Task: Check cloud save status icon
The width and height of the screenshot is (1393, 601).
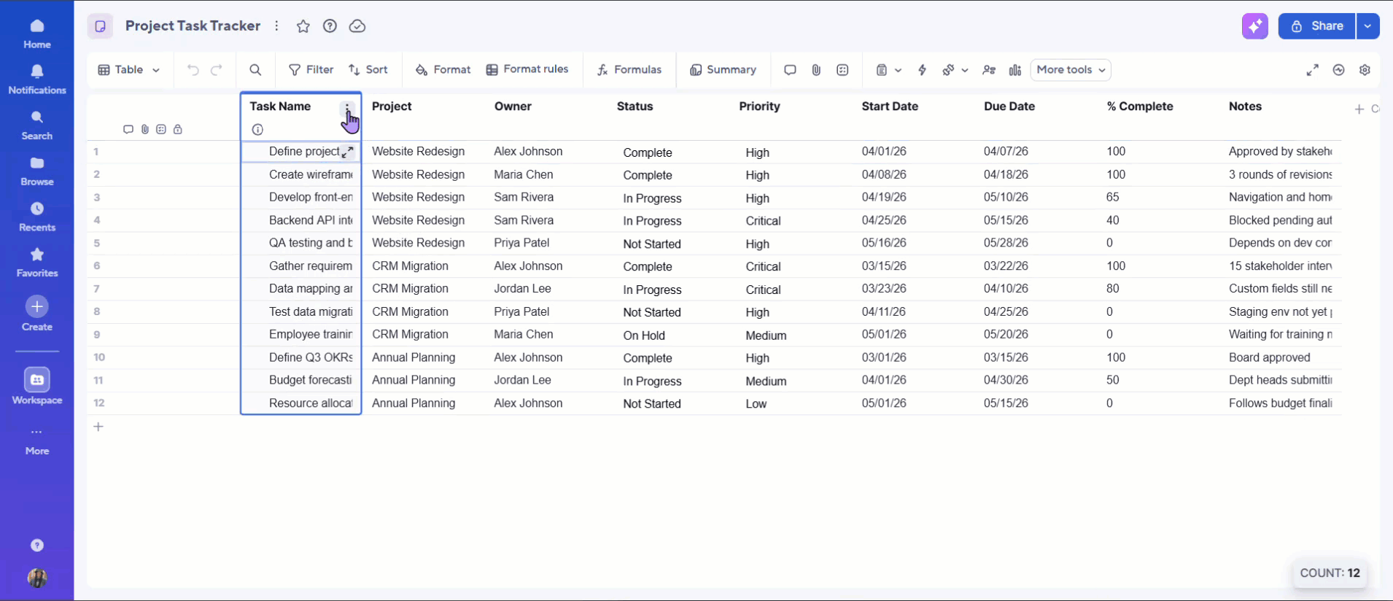Action: [x=357, y=26]
